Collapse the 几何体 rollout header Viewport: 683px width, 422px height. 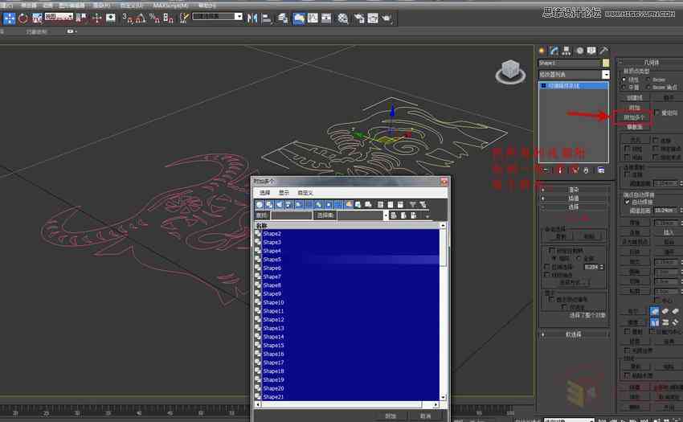[x=651, y=63]
